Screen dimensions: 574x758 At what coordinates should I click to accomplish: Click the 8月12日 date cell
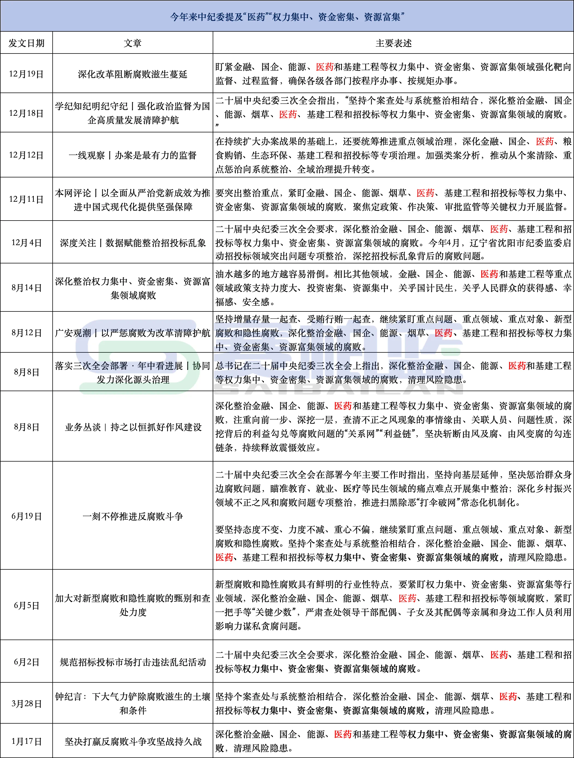point(26,333)
